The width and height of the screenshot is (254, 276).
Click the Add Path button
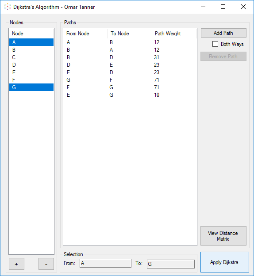223,33
